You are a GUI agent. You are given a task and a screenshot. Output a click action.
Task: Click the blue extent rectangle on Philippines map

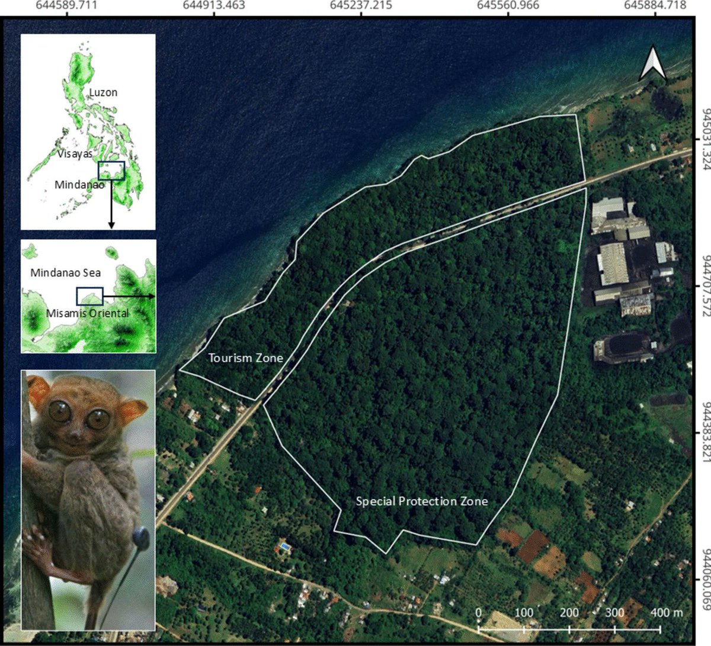[x=111, y=171]
